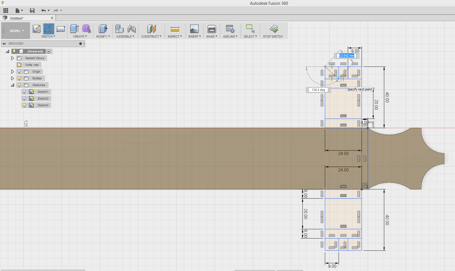
Task: Click the Insert image icon
Action: [194, 29]
